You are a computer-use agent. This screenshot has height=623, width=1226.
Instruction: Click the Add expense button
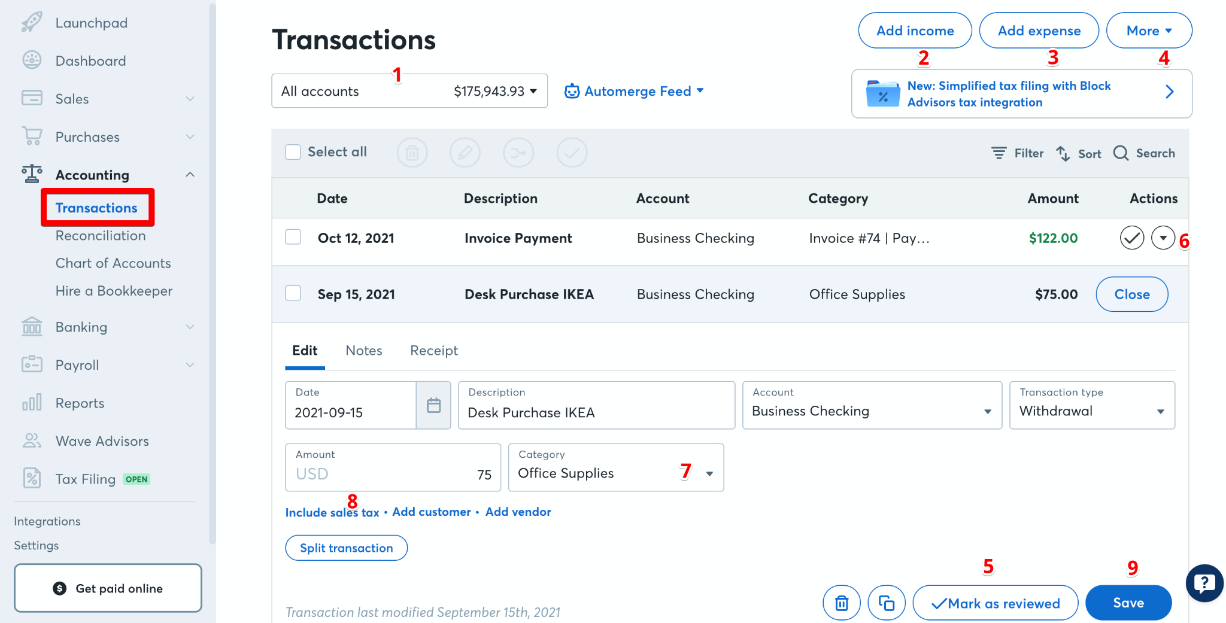(1039, 31)
